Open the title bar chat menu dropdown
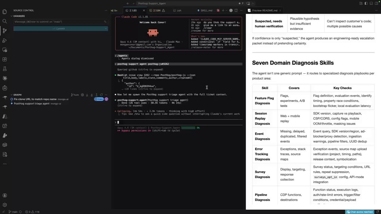The width and height of the screenshot is (381, 214). pos(253,4)
